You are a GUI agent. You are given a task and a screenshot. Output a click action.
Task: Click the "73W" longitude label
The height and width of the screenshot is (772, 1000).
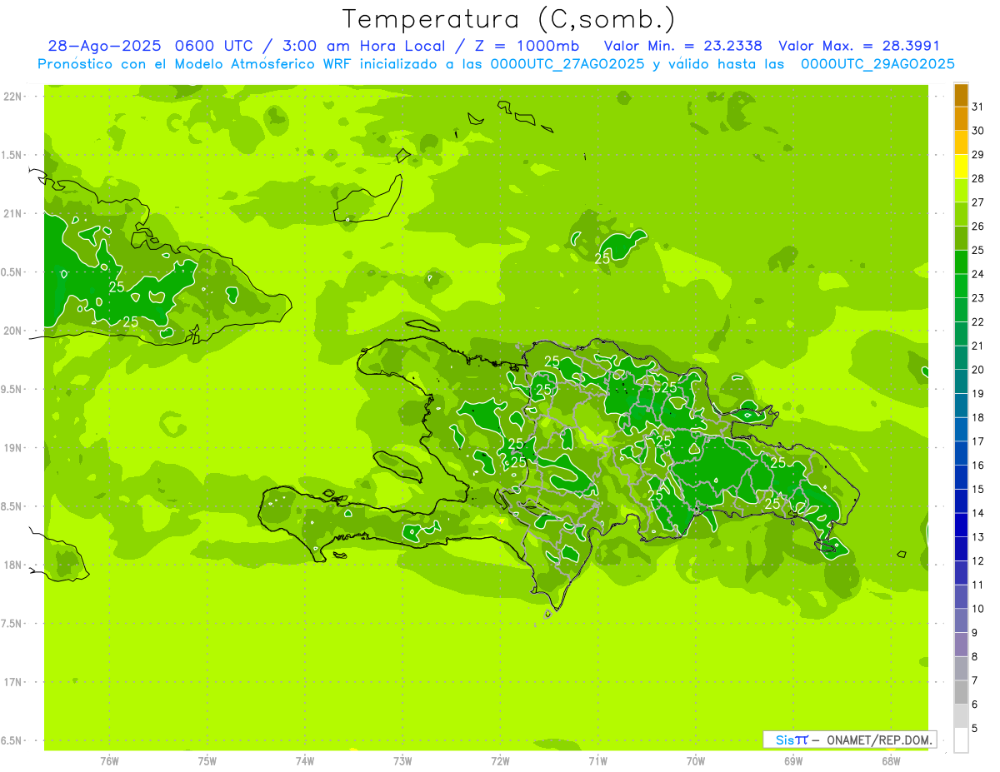pos(402,761)
